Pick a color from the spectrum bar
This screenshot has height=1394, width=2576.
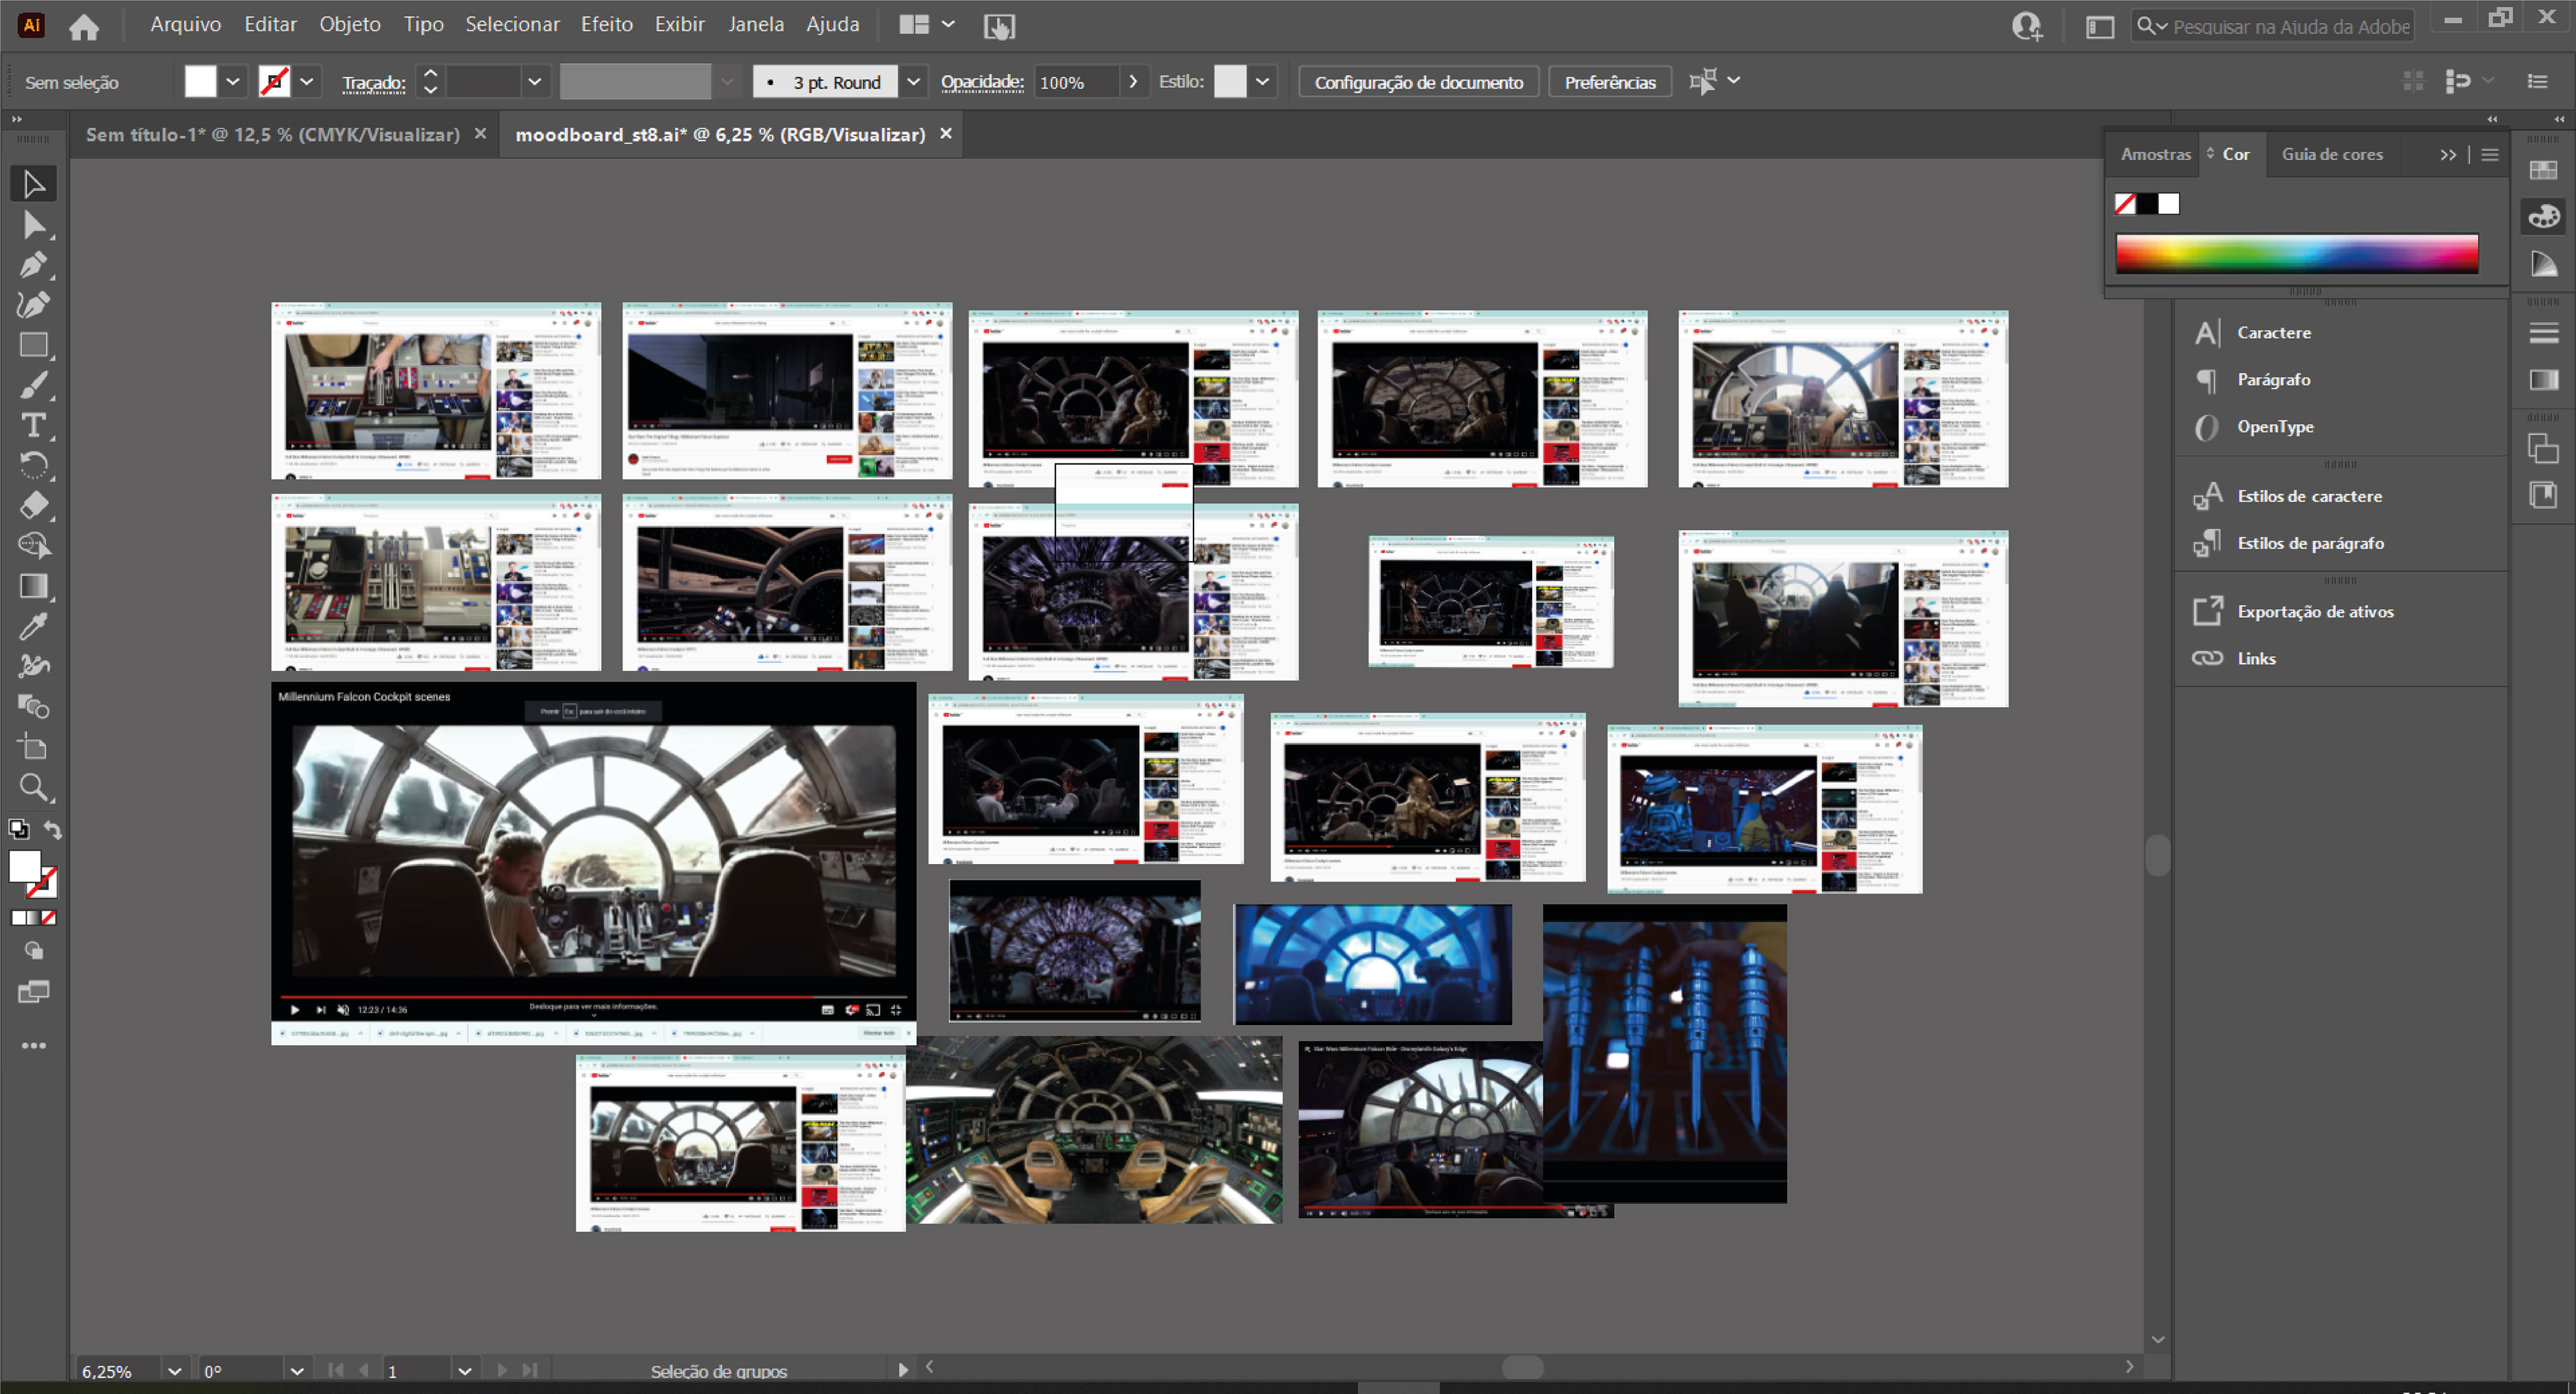[2296, 254]
